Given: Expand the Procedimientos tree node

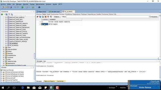Looking at the screenshot, I should coord(4,55).
